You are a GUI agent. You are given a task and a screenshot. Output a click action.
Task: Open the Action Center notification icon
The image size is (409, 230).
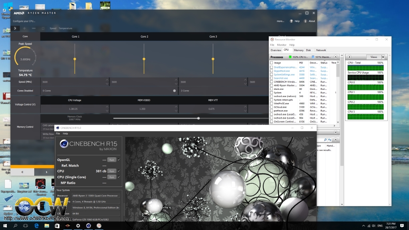(402, 226)
